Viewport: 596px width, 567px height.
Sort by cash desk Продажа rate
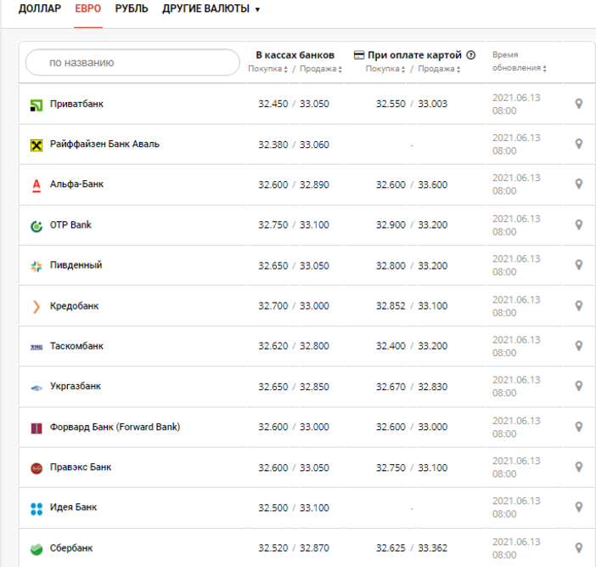(321, 69)
